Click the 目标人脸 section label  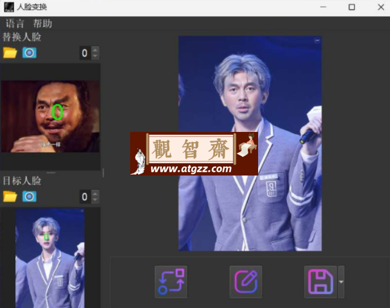(22, 181)
